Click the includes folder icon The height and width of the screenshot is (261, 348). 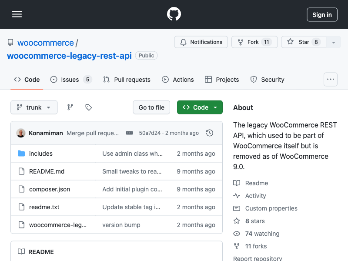tap(21, 154)
